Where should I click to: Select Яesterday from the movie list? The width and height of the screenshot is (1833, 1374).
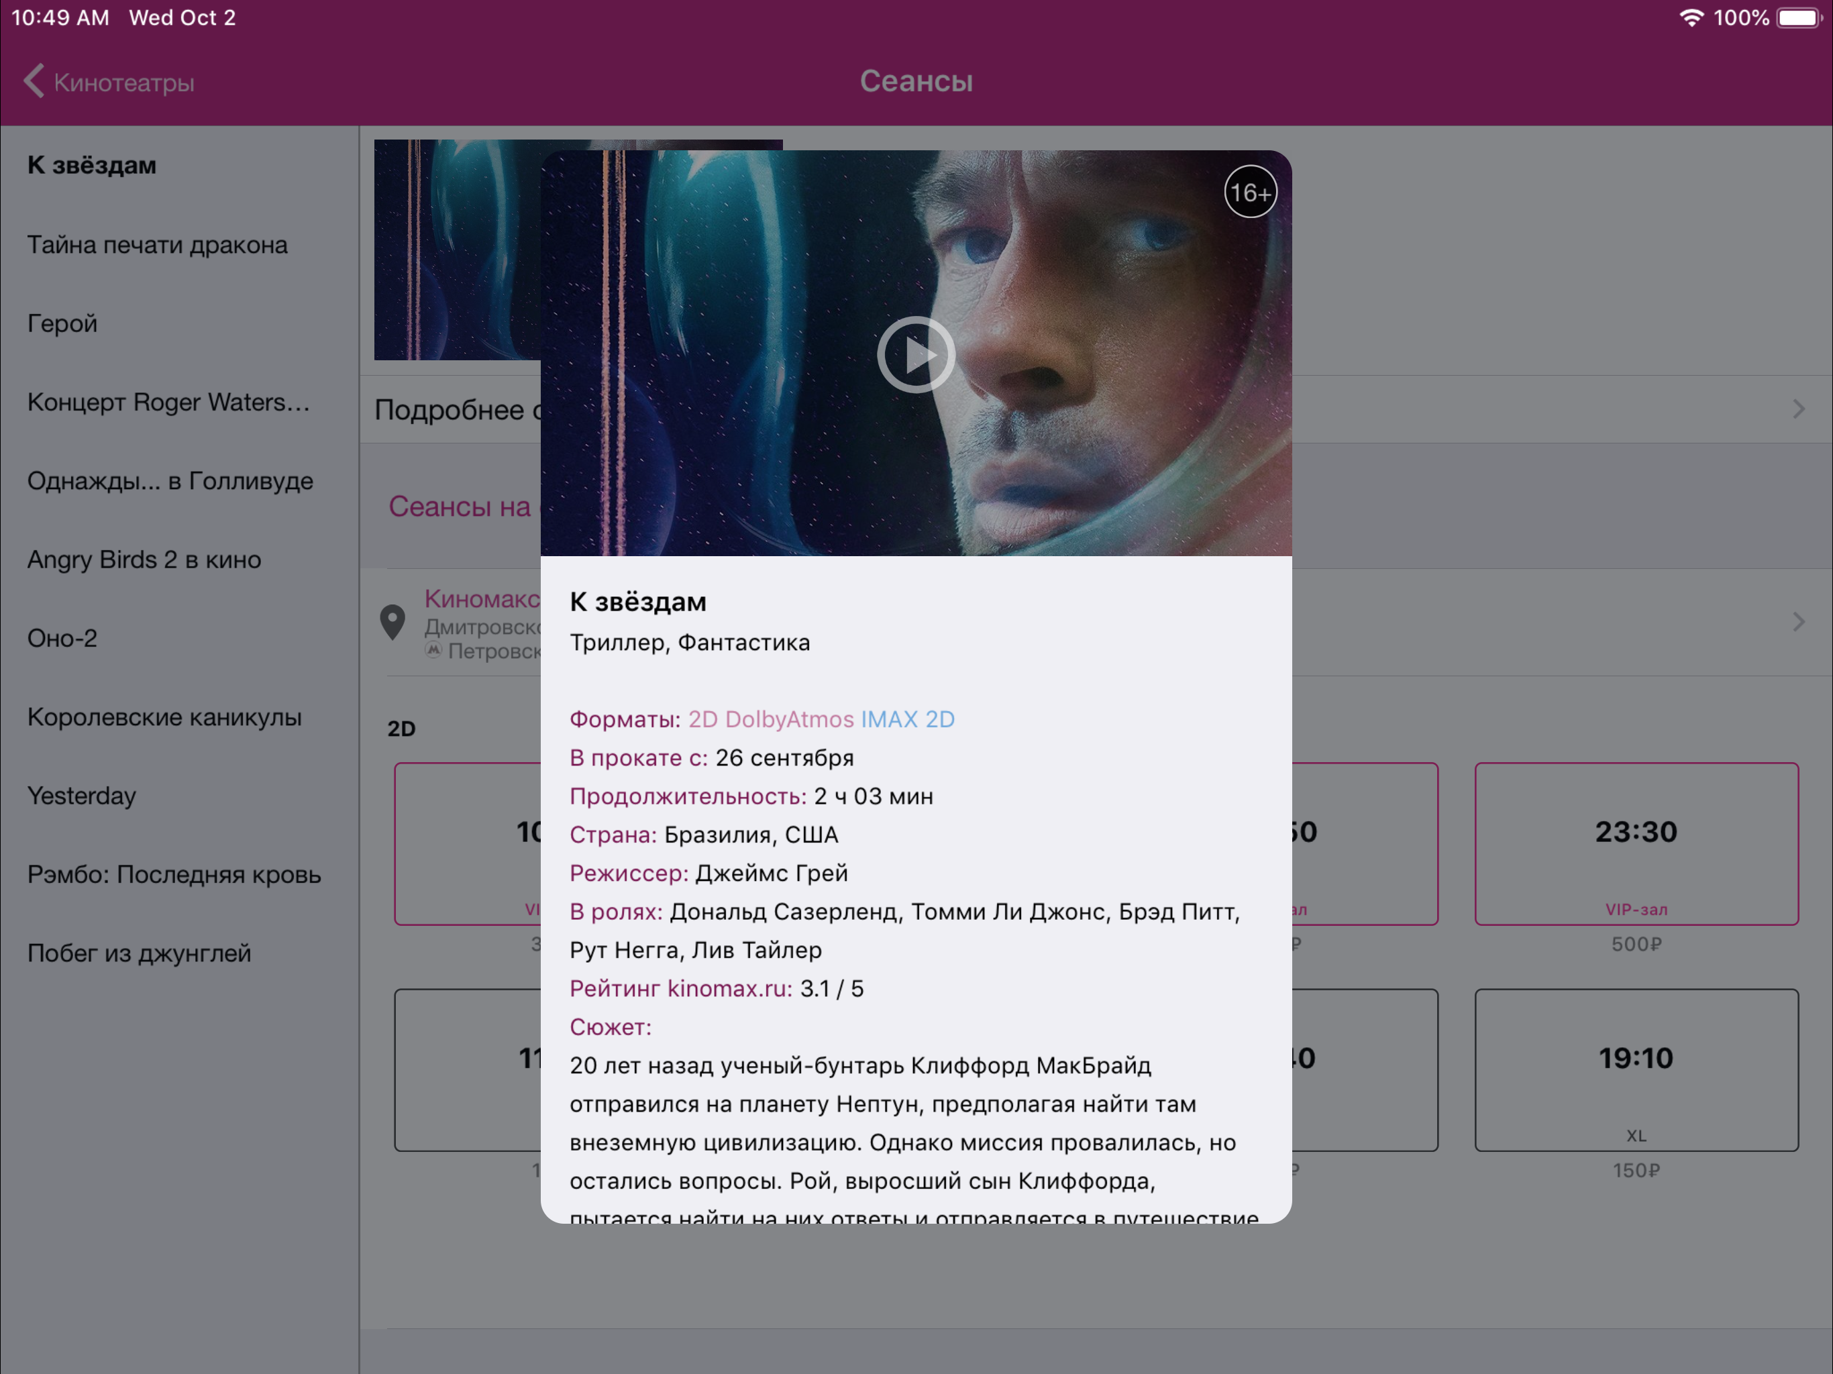pyautogui.click(x=81, y=796)
